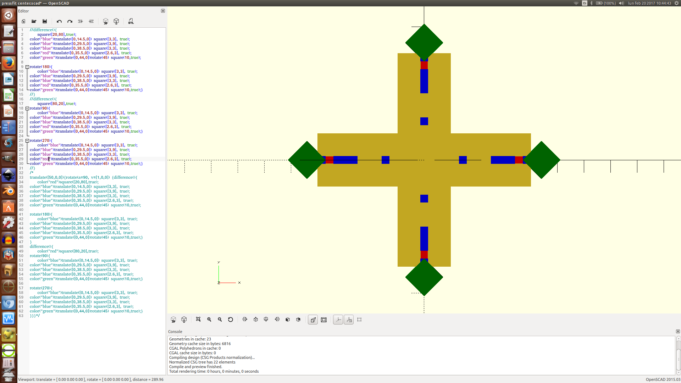Open the Es keyboard layout indicator
Viewport: 681px width, 383px height.
pos(585,3)
